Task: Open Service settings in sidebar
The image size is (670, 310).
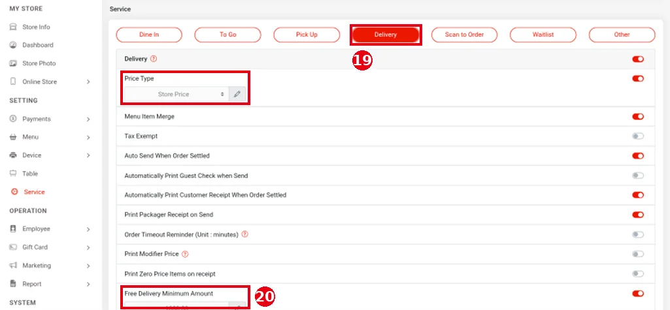Action: (34, 192)
